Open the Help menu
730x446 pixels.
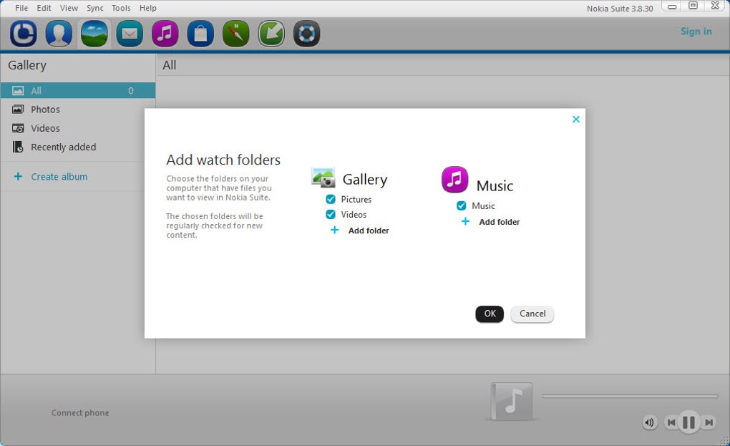(x=148, y=8)
